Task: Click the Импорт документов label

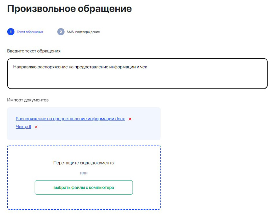Action: pyautogui.click(x=28, y=100)
